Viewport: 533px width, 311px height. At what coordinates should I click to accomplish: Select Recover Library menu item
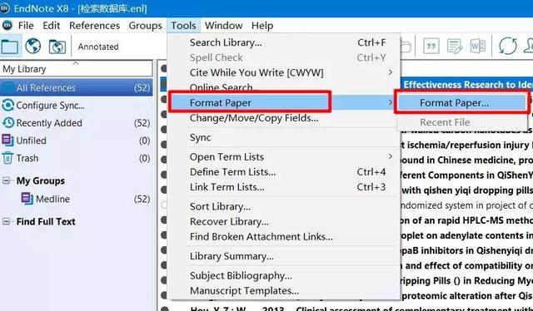click(x=284, y=221)
